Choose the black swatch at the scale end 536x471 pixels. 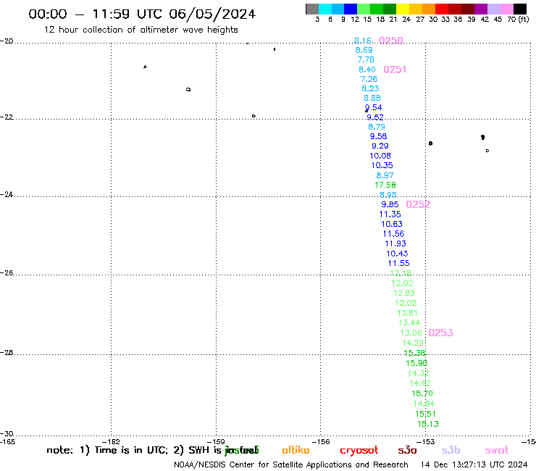tap(520, 9)
